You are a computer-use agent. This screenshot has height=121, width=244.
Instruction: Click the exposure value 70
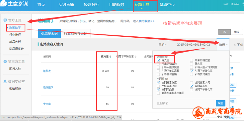(x=107, y=87)
